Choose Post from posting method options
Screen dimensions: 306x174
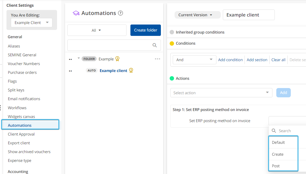[276, 166]
